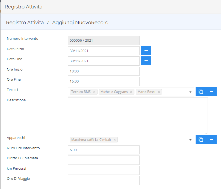The width and height of the screenshot is (221, 189).
Task: Click the Tecnici label
Action: pos(12,90)
